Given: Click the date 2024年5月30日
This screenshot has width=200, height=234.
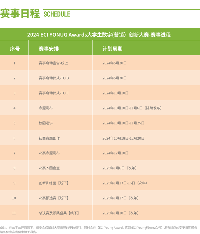Looking at the screenshot, I should click(x=114, y=78).
